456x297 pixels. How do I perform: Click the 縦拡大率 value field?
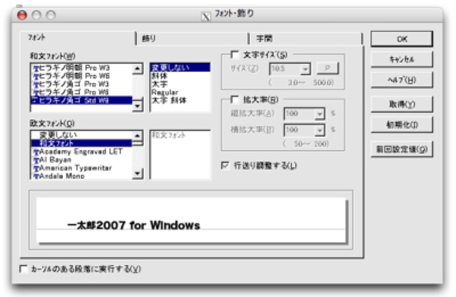[299, 114]
